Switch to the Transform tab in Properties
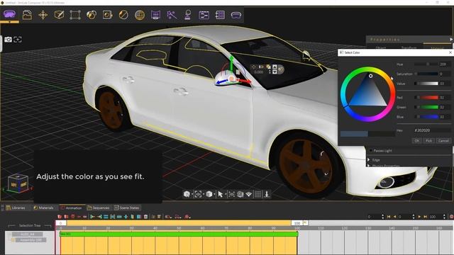 [409, 47]
